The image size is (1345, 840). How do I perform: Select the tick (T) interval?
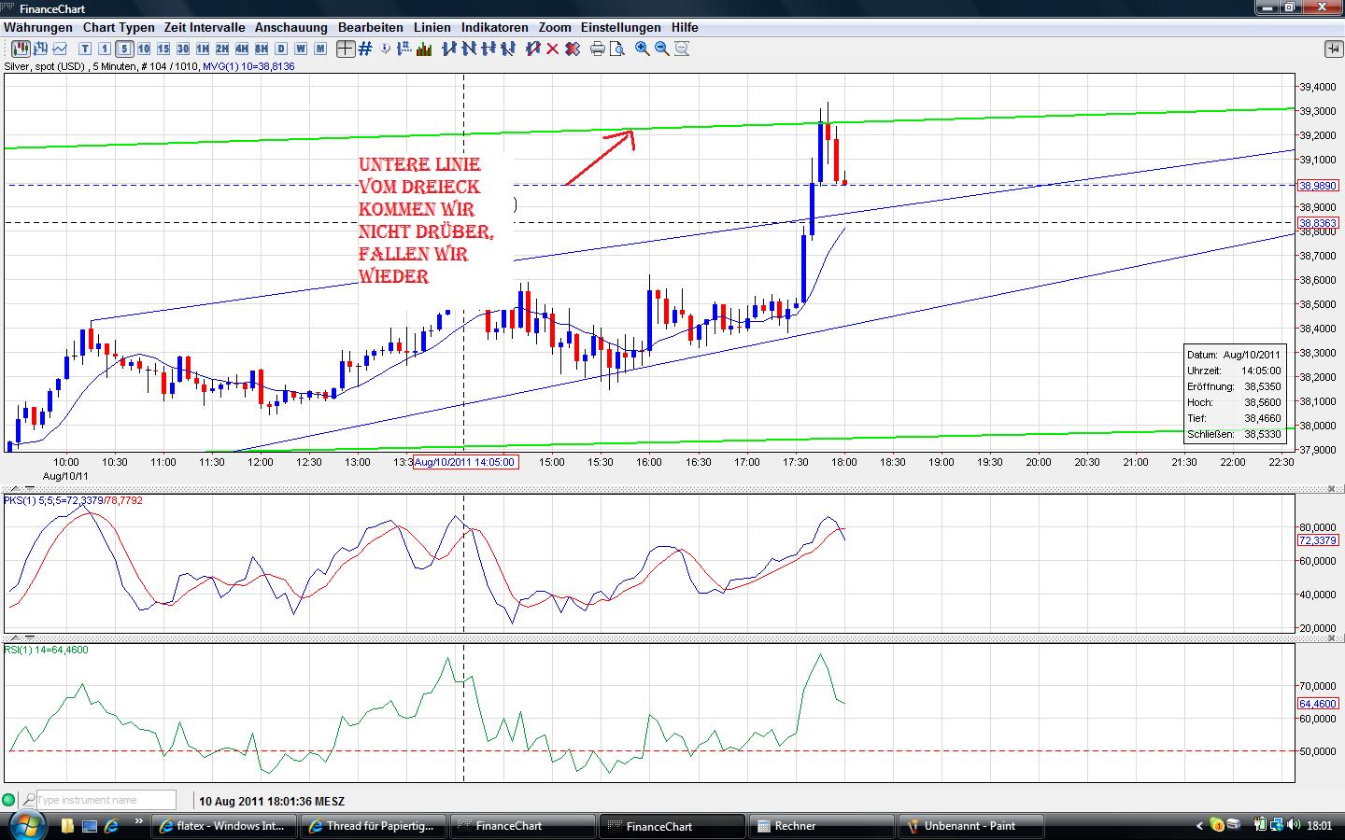point(85,49)
